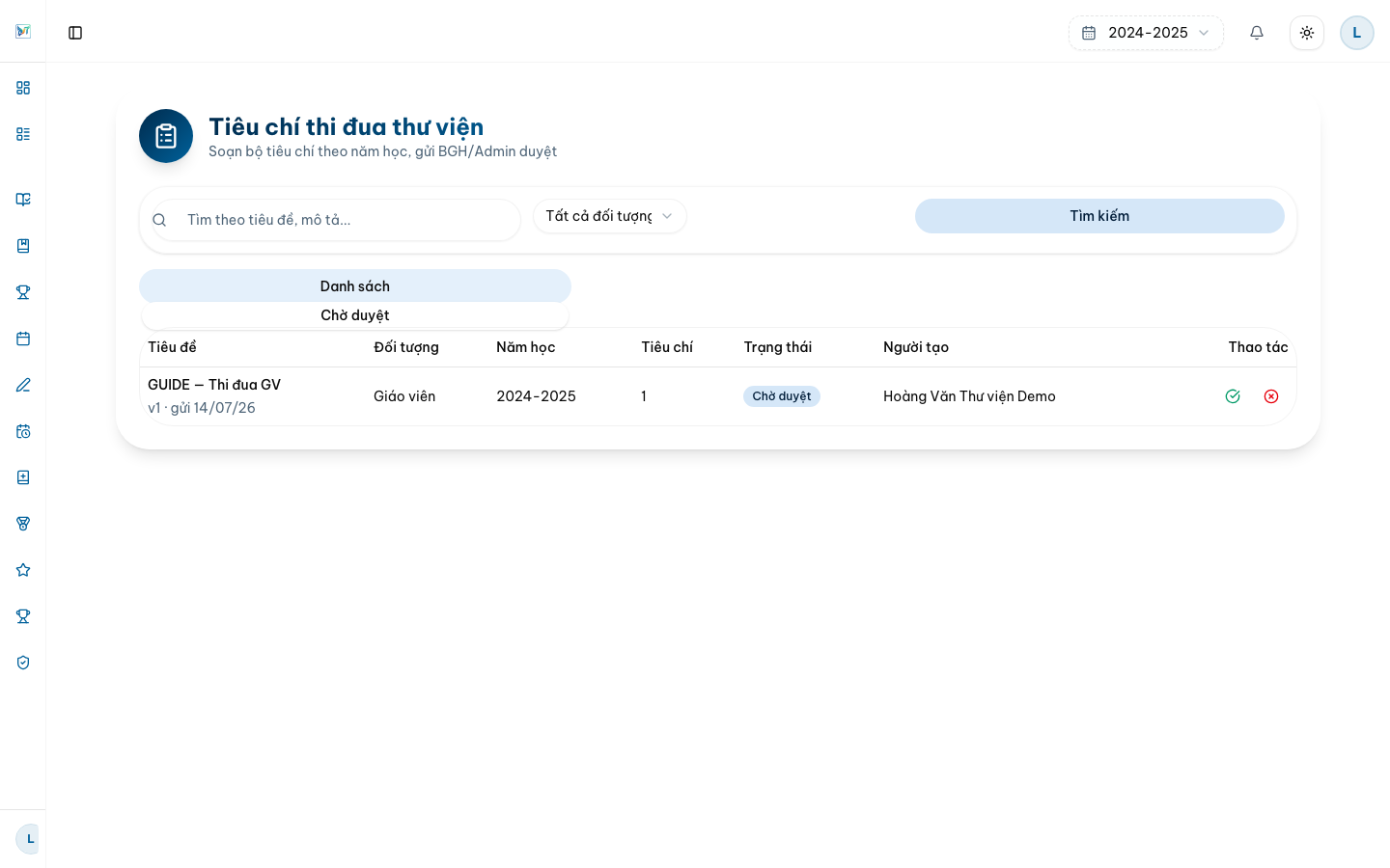Open the dashboard grid icon in sidebar
1390x868 pixels.
[23, 88]
